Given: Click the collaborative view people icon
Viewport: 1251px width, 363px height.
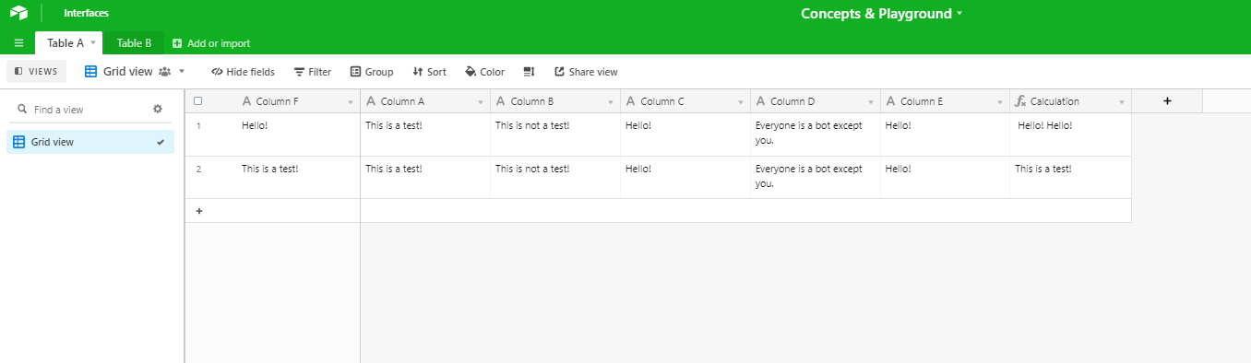Looking at the screenshot, I should pyautogui.click(x=165, y=72).
